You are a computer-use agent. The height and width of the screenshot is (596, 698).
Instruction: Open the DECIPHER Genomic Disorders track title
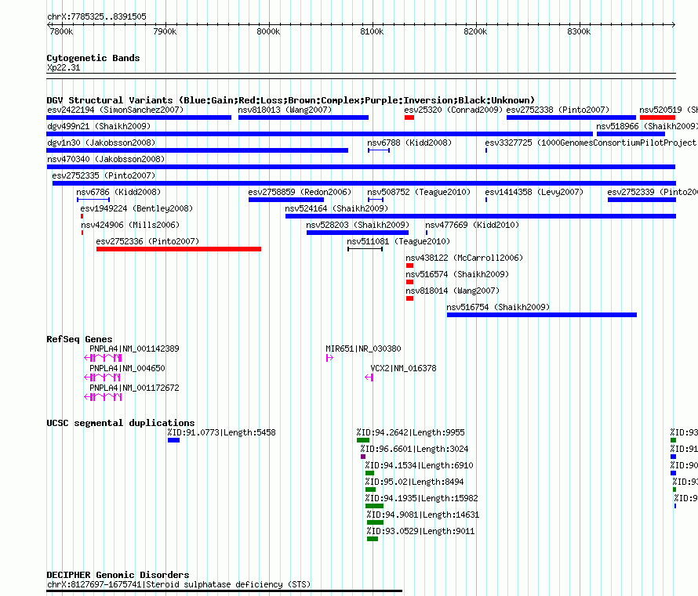click(118, 575)
